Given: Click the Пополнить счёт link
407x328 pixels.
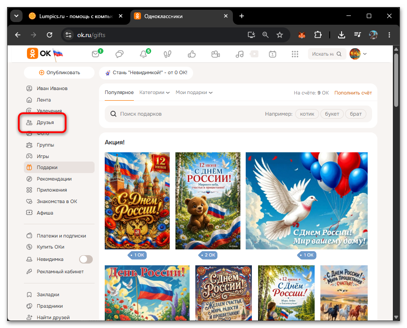Looking at the screenshot, I should point(353,93).
